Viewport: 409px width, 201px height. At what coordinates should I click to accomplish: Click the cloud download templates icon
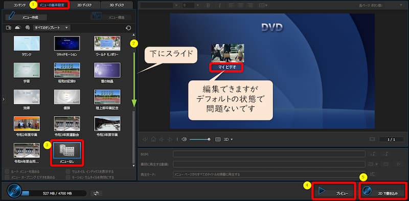18,28
